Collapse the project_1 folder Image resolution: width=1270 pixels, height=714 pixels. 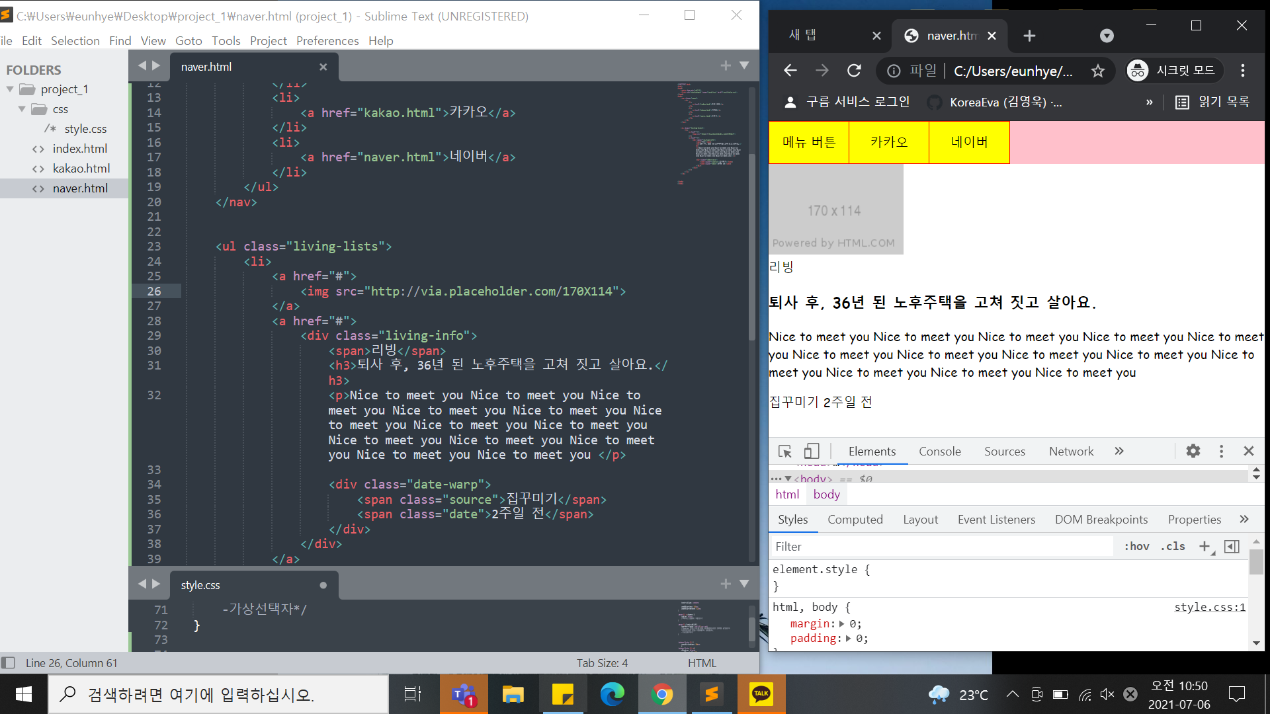[10, 89]
